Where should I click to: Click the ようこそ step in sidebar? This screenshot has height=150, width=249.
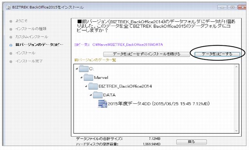(x=21, y=21)
